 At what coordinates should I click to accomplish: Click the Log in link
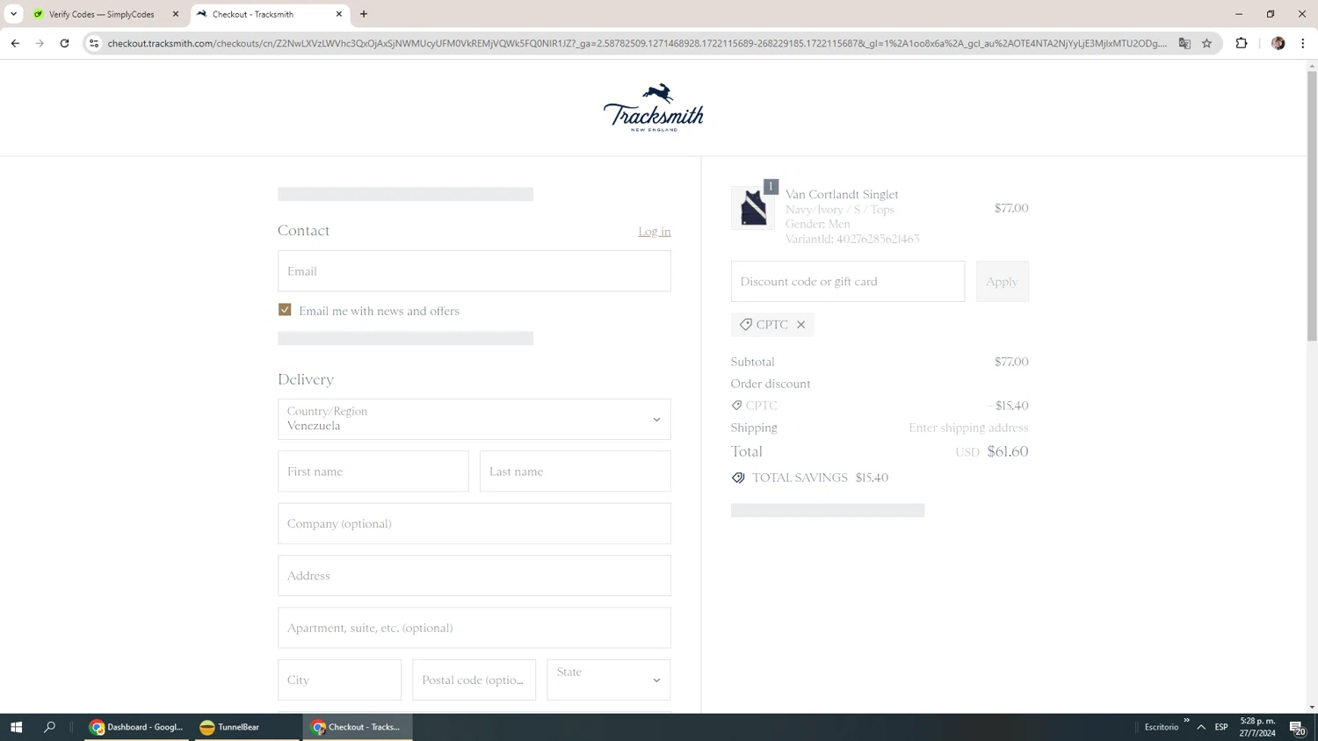pos(655,231)
